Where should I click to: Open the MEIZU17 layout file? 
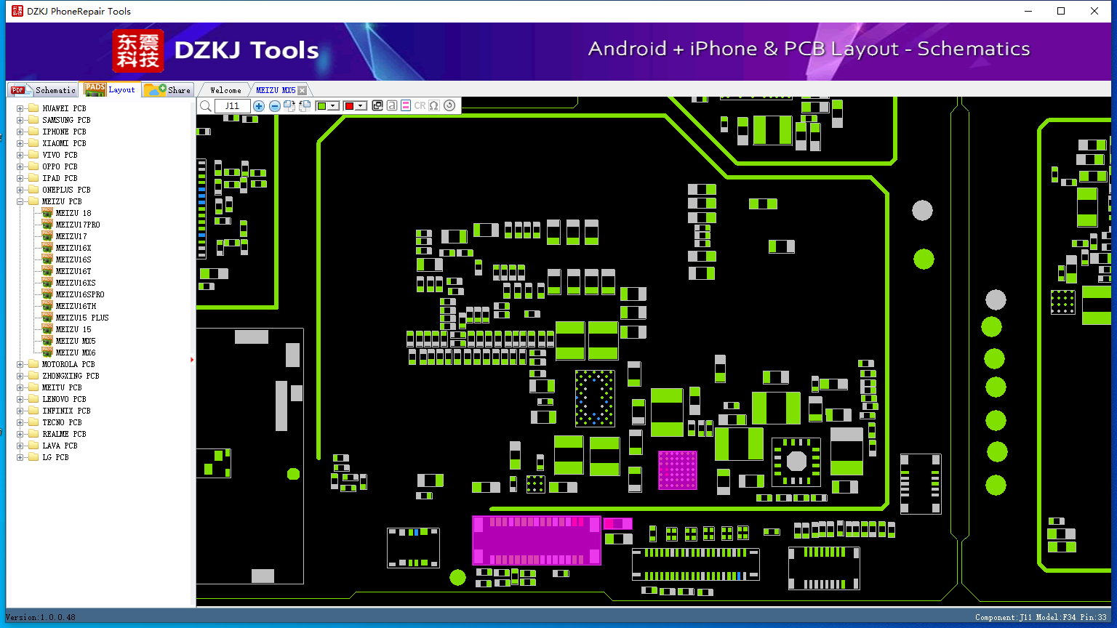(x=71, y=236)
